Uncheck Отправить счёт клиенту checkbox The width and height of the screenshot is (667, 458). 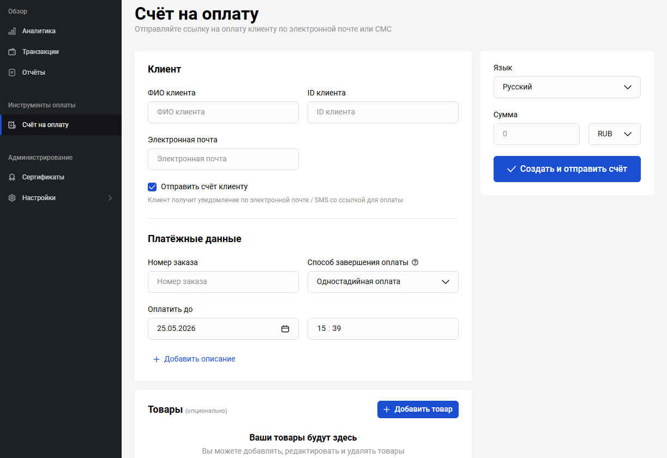pyautogui.click(x=152, y=187)
